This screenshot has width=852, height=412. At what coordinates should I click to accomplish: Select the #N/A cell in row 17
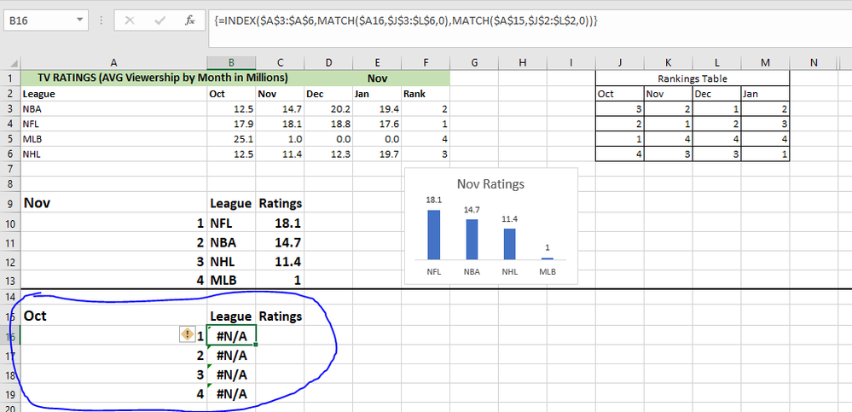pos(231,356)
